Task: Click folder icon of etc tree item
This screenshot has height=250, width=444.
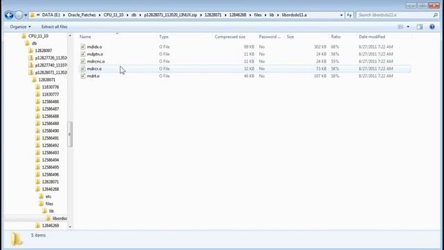Action: coord(42,197)
